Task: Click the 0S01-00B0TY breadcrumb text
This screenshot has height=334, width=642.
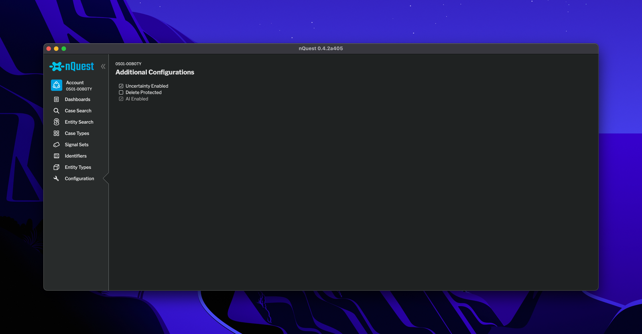Action: (x=128, y=64)
